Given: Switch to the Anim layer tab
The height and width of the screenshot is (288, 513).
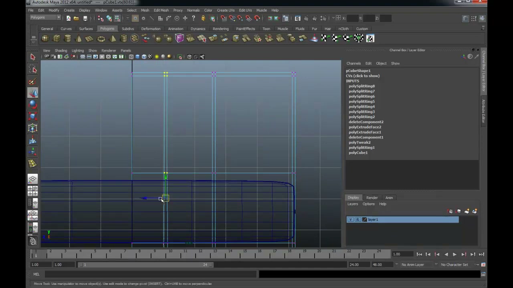Looking at the screenshot, I should tap(389, 198).
